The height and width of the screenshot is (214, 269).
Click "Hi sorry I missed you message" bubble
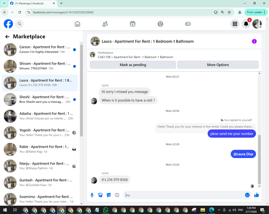point(125,91)
